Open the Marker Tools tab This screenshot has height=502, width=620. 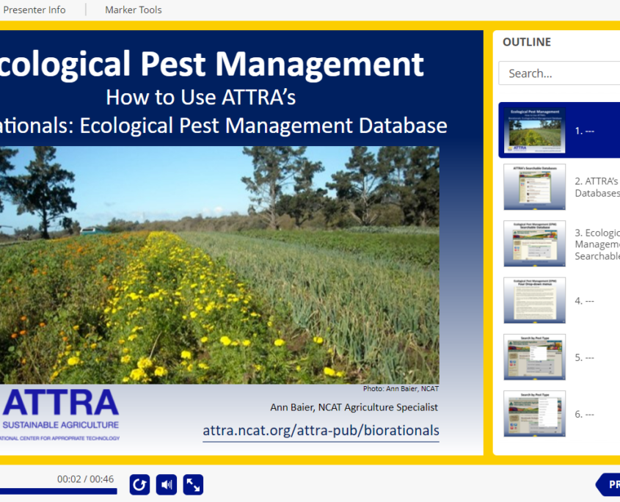tap(133, 10)
